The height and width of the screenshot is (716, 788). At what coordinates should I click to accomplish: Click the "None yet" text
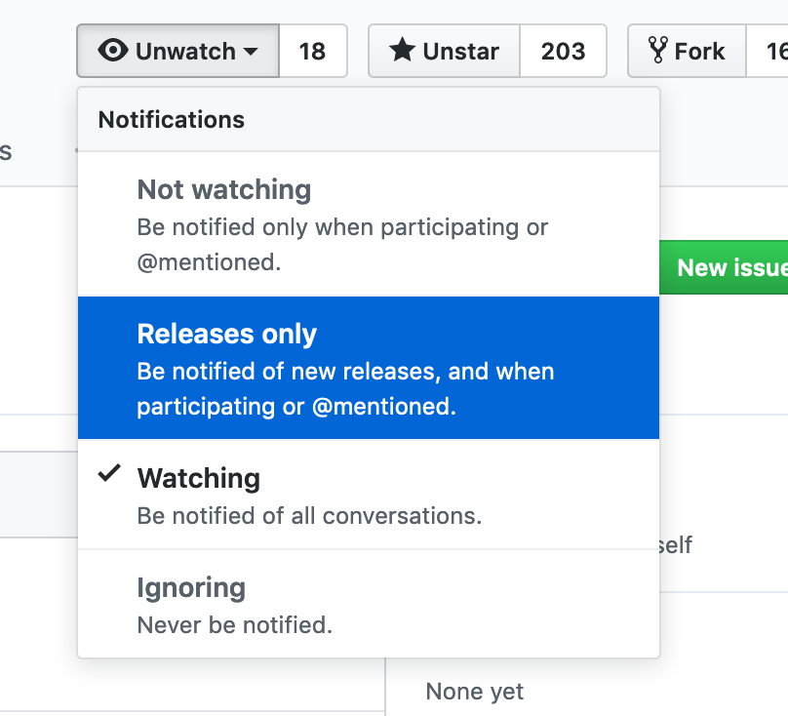474,691
